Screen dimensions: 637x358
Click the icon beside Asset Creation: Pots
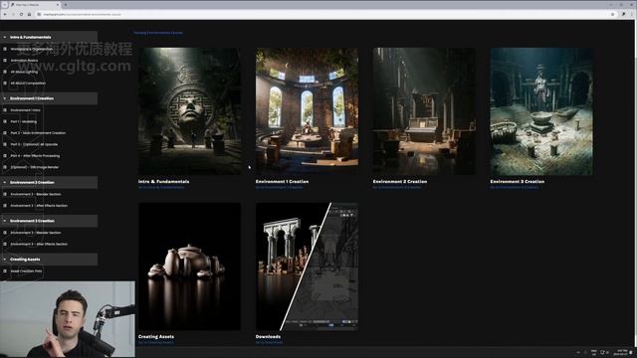point(5,270)
